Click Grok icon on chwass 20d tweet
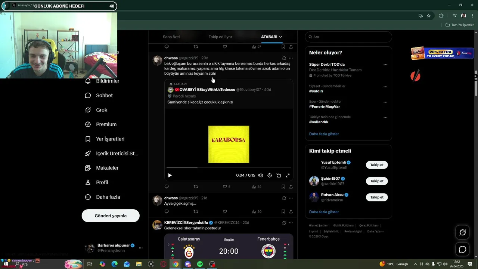Viewport: 478px width, 269px height. click(284, 58)
